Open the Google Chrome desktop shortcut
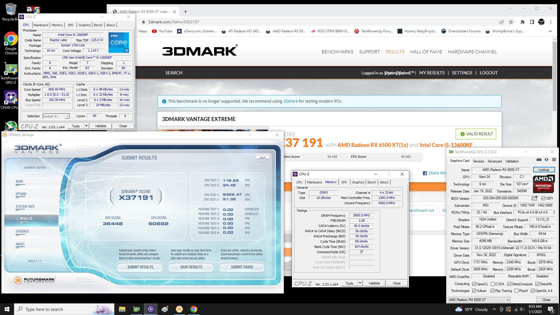560x315 pixels. 11,43
